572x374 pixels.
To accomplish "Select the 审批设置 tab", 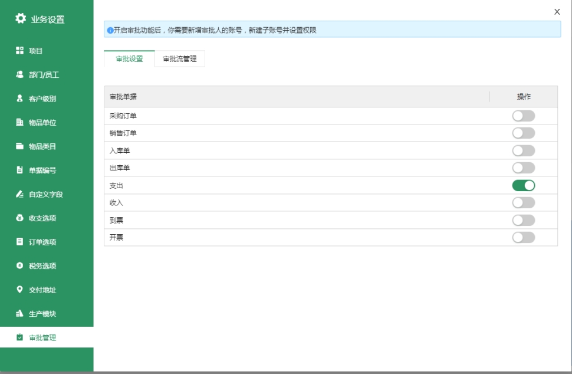I will coord(129,59).
